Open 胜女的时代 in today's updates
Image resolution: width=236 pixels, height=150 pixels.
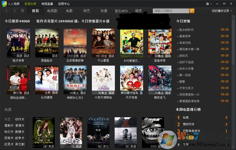[186, 30]
